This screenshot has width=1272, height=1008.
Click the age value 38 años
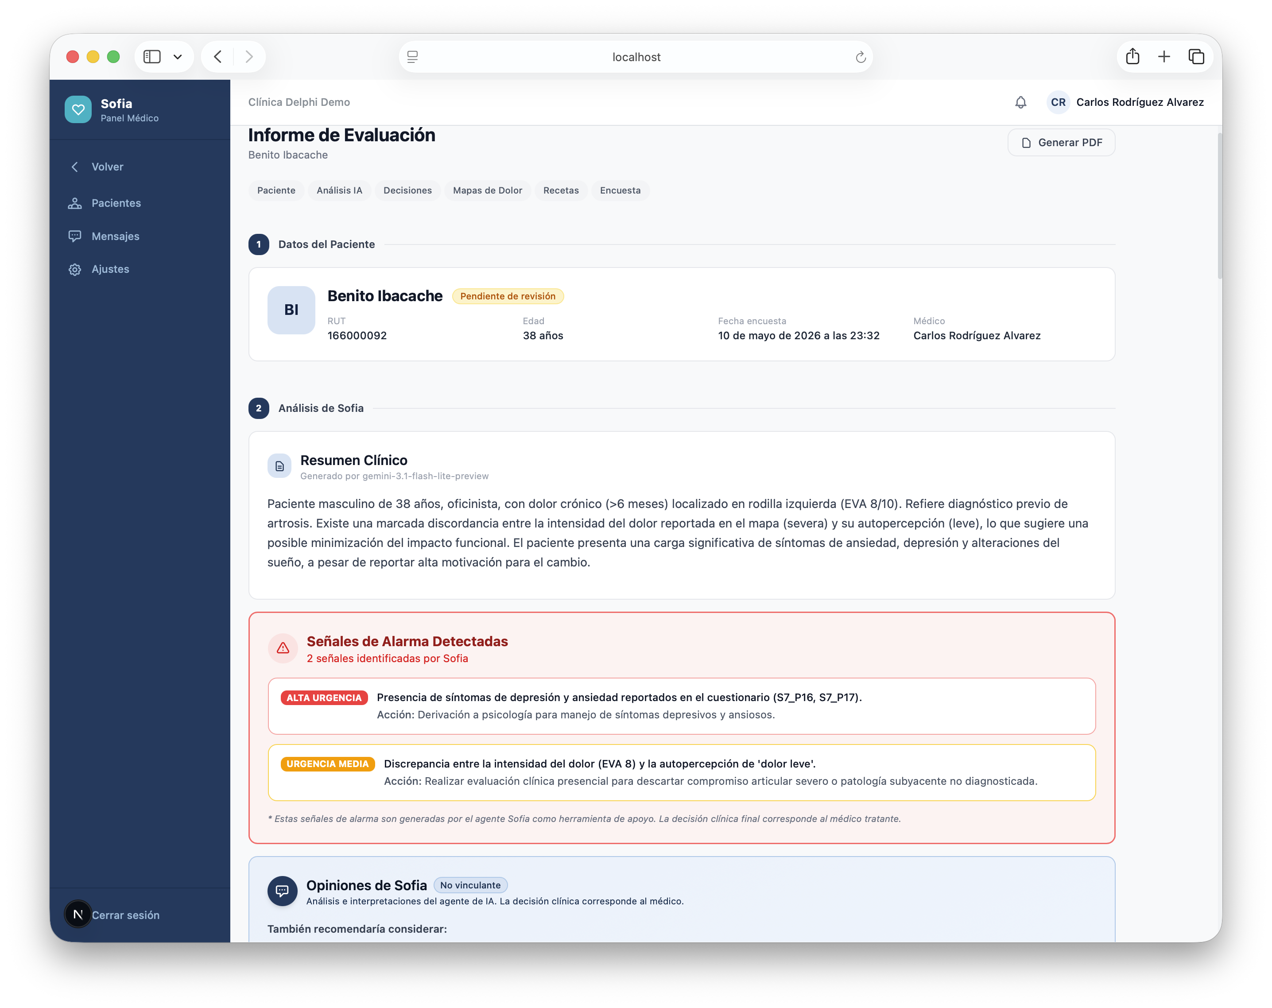coord(543,336)
